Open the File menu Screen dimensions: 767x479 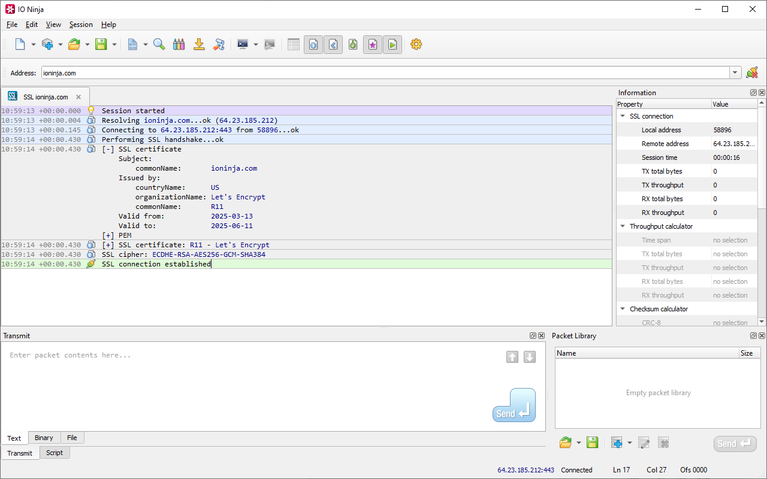[12, 25]
